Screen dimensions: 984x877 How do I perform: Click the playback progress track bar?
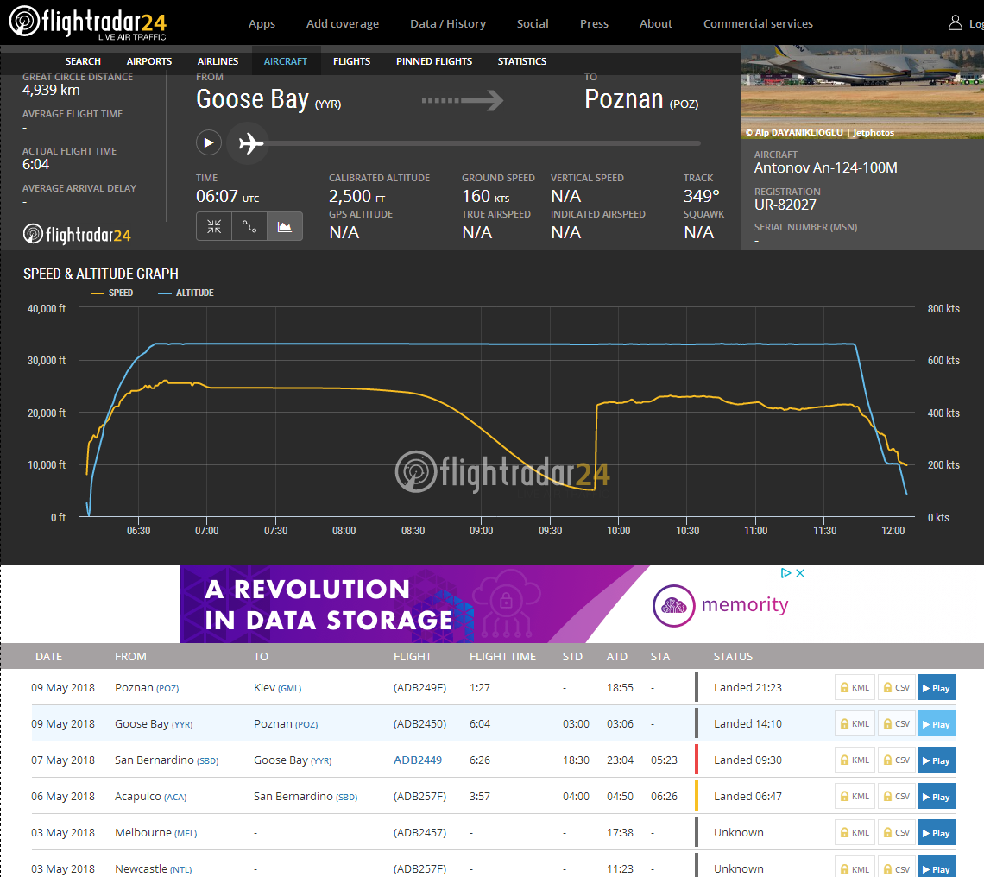point(483,143)
